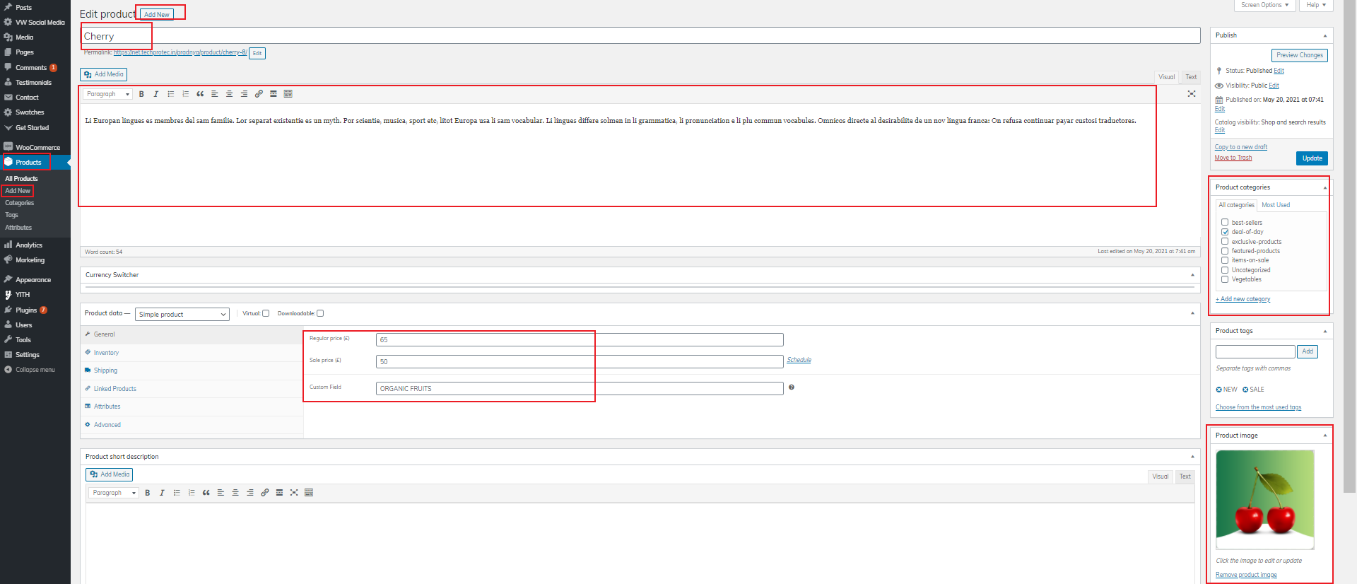Screen dimensions: 1357x584
Task: Toggle bold in the main description toolbar
Action: (x=141, y=94)
